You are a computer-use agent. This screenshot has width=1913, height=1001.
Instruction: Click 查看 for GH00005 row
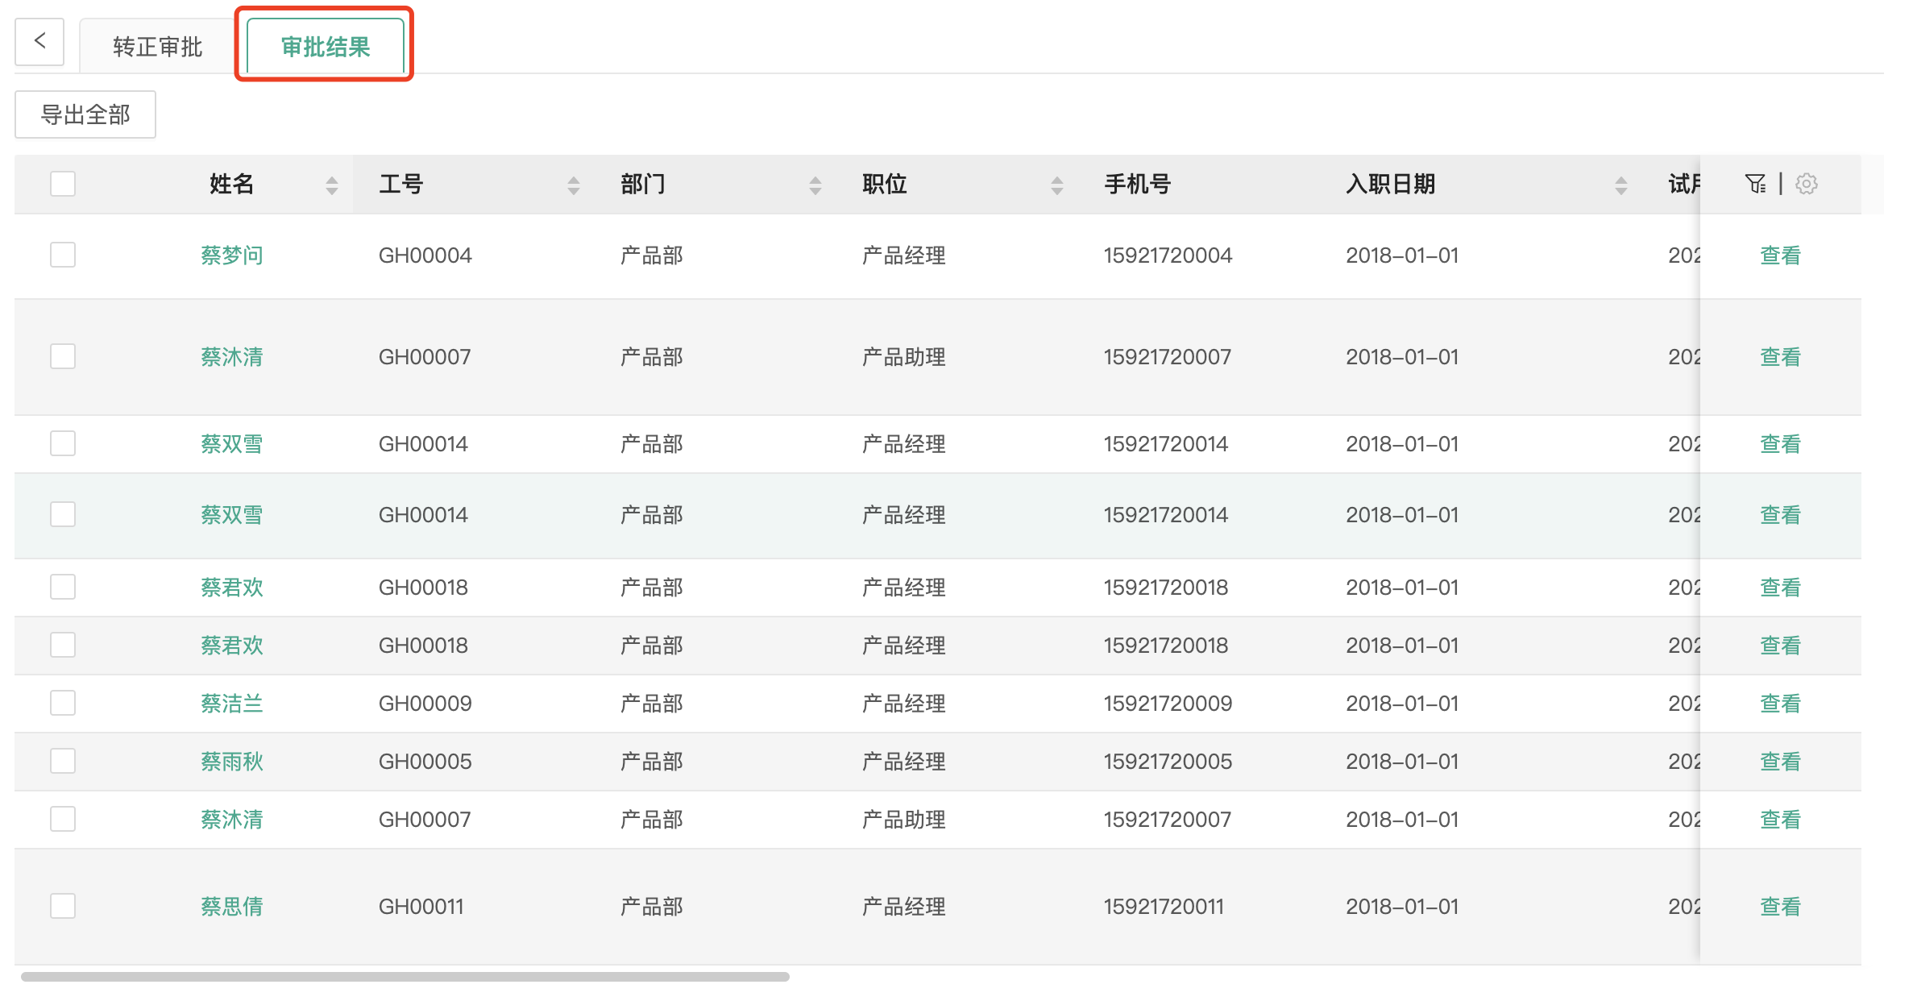pyautogui.click(x=1780, y=762)
